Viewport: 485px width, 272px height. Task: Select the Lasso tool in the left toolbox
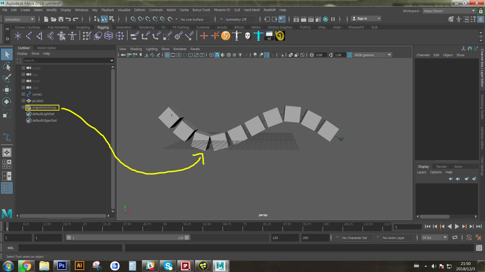[7, 66]
